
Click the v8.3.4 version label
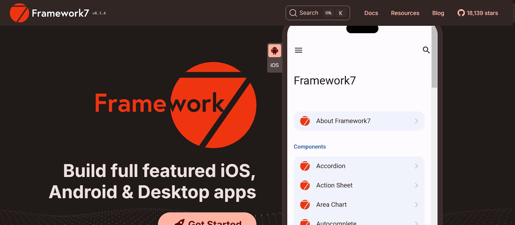click(x=99, y=13)
